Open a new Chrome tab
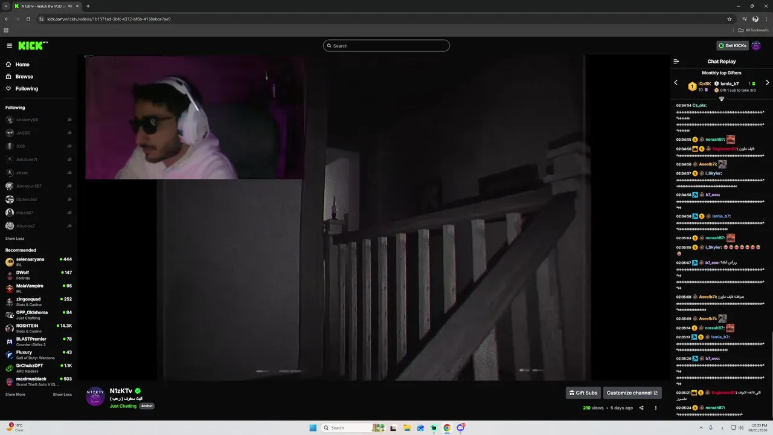This screenshot has height=435, width=773. click(88, 6)
